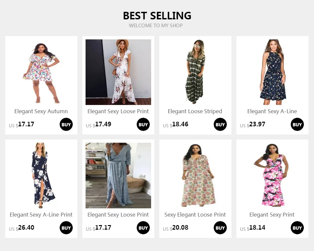Click BUY button for $17.17 Elegant Sexy Autumn dress
The width and height of the screenshot is (314, 251).
(x=66, y=124)
